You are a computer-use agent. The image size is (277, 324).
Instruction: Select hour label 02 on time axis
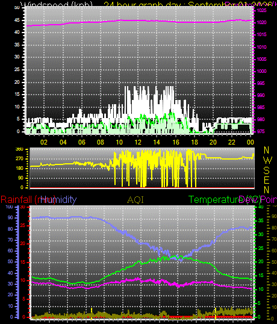pos(44,142)
